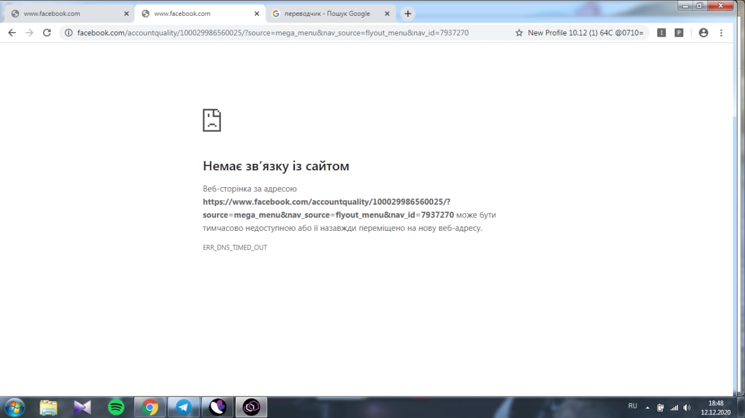Reload the page with the refresh icon

(x=47, y=33)
